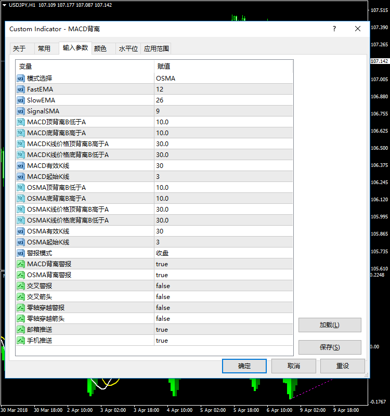This screenshot has width=390, height=416.
Task: Toggle the true value of 手机推送
Action: point(224,341)
